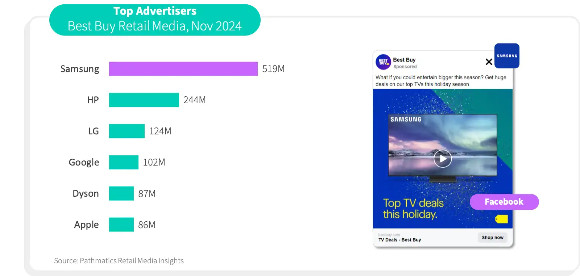Select the Google 102M bar
This screenshot has width=580, height=276.
124,162
